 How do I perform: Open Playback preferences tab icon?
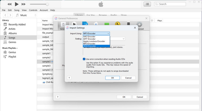74,24
